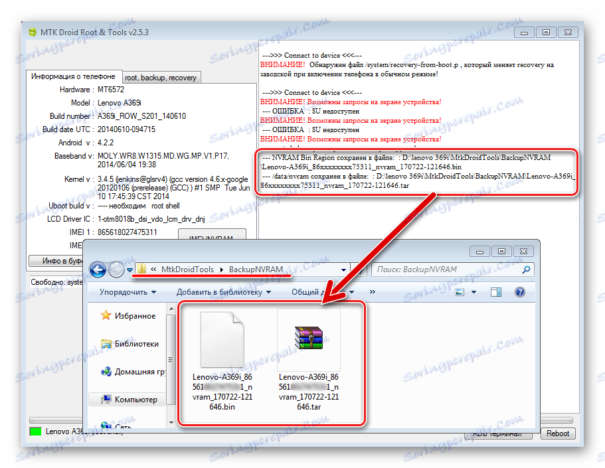Click Build date UTC 20140610-094715 value

click(127, 129)
